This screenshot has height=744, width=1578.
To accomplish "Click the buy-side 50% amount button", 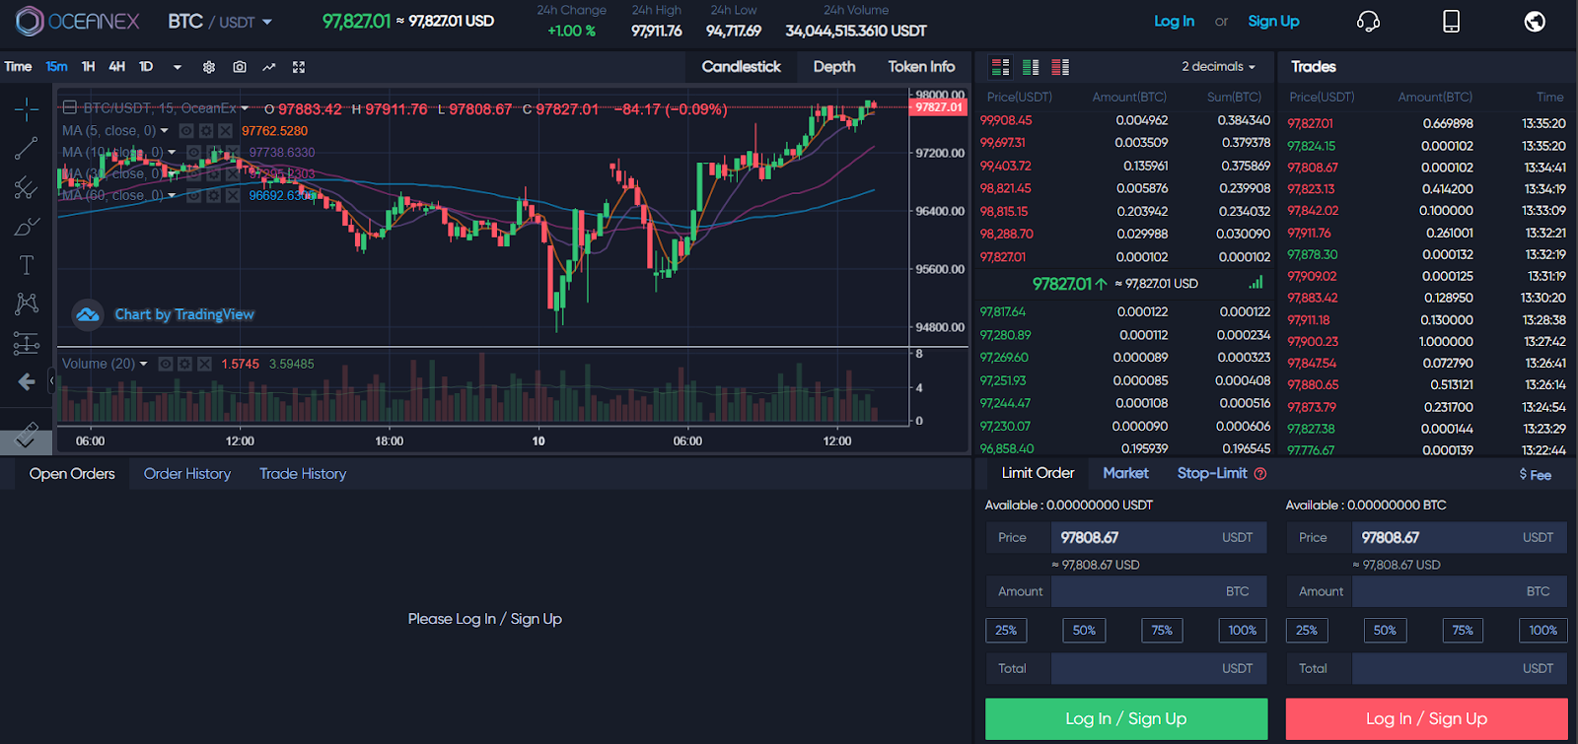I will coord(1084,631).
